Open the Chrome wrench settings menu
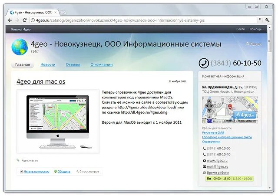This screenshot has height=196, width=278. (x=268, y=20)
